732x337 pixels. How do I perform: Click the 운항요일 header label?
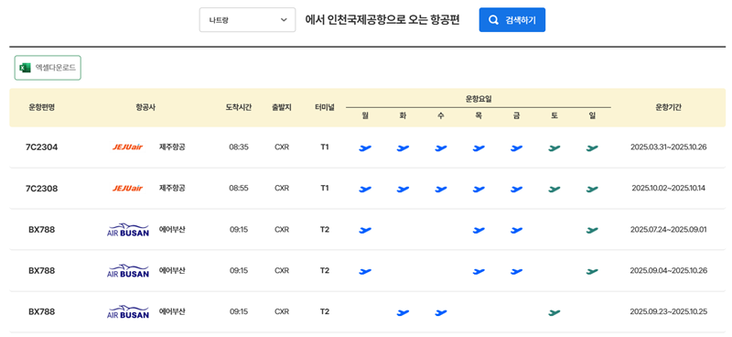479,99
